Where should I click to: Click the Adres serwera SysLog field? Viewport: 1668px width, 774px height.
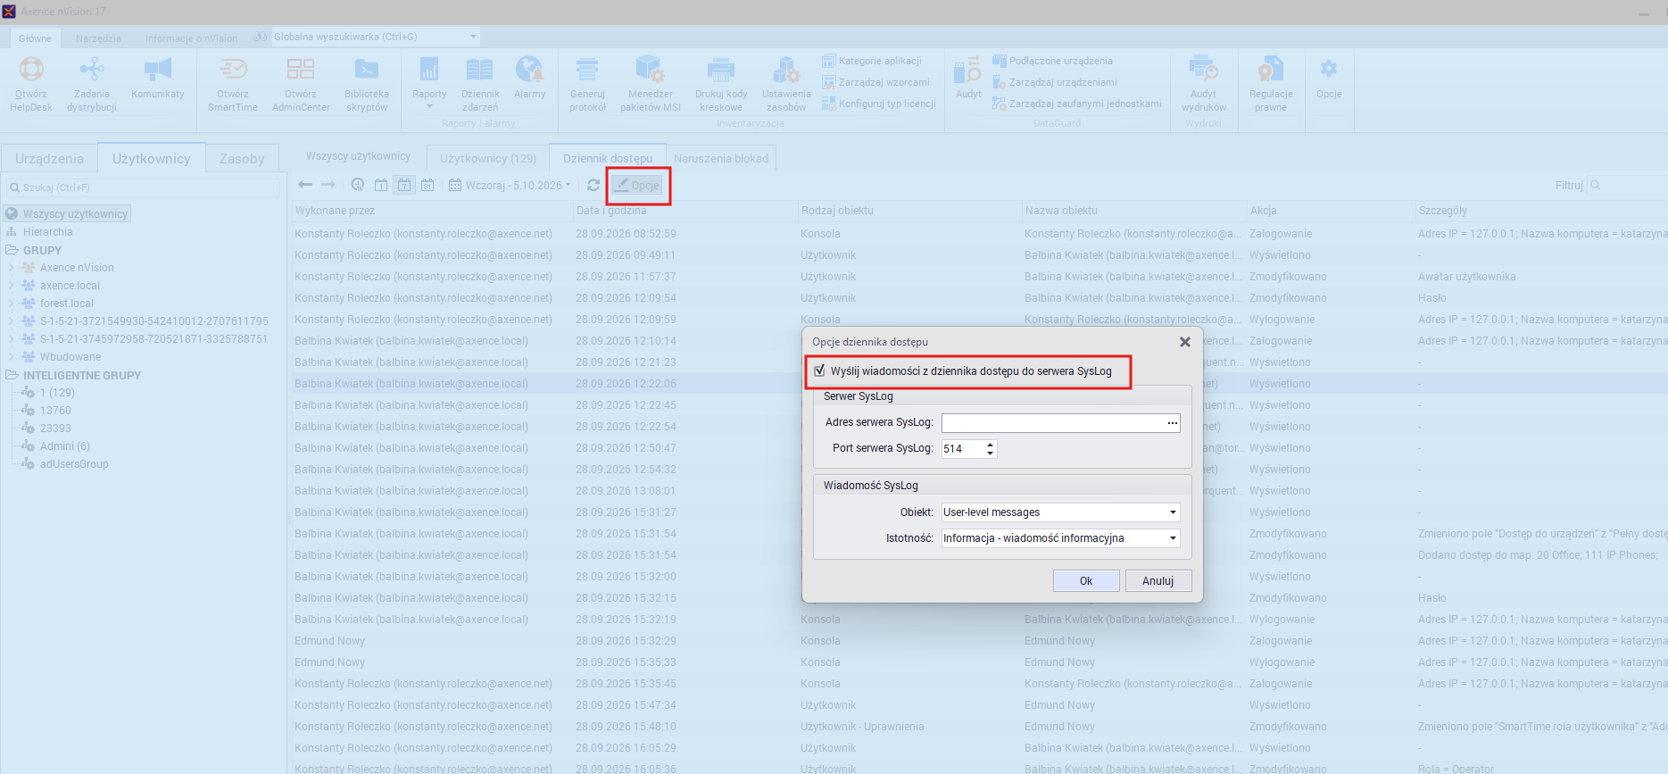[1061, 423]
